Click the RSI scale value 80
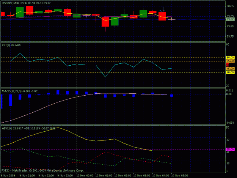The height and width of the screenshot is (178, 237). (x=228, y=44)
